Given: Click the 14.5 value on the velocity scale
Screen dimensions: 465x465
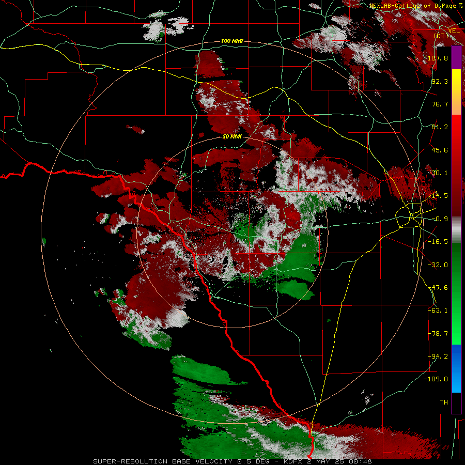Looking at the screenshot, I should point(440,196).
